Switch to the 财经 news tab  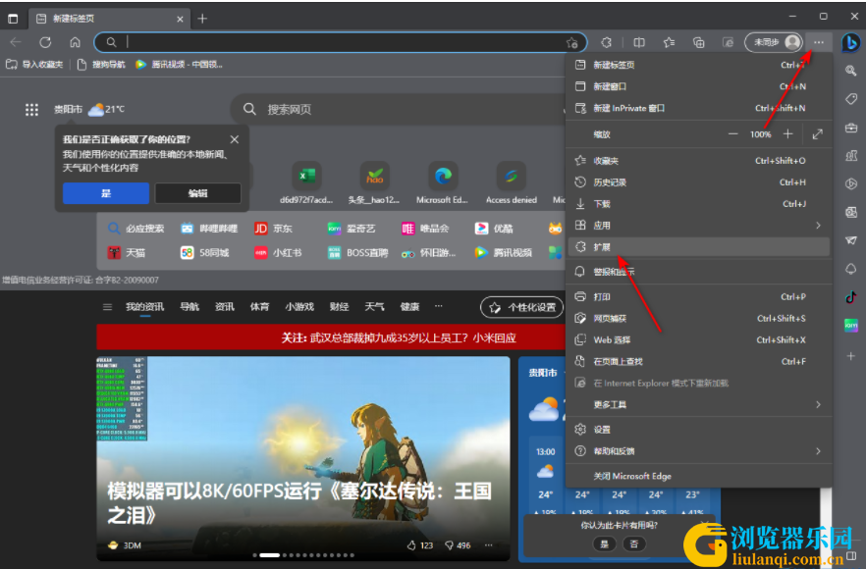click(x=339, y=307)
